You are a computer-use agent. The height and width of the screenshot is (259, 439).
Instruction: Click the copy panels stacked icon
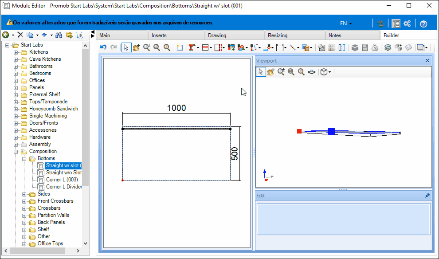[306, 47]
